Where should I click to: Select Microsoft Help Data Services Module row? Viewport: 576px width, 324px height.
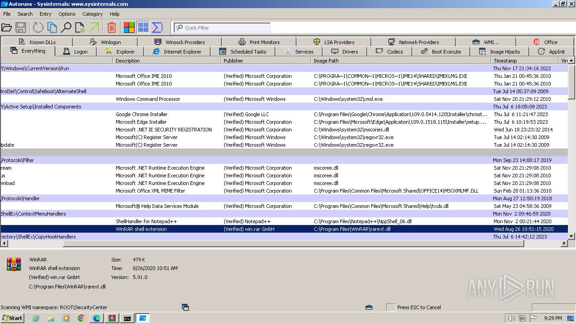284,206
